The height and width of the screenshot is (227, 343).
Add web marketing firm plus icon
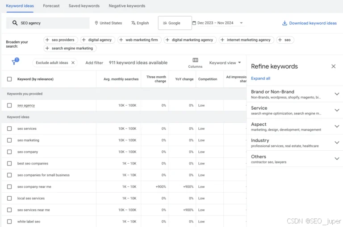click(121, 40)
